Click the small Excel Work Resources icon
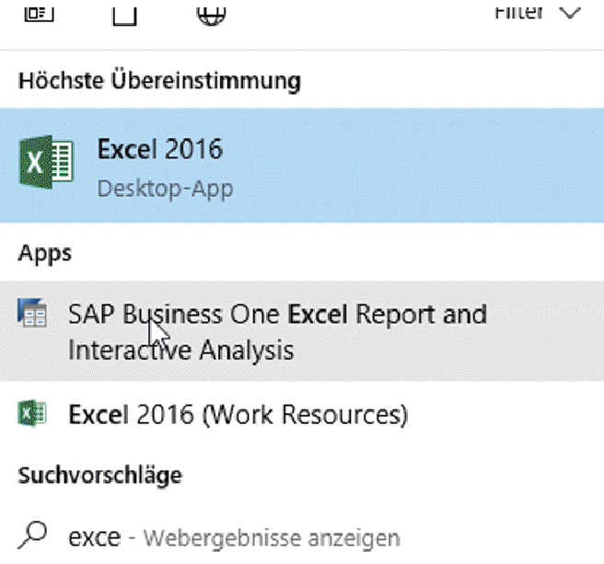Image resolution: width=604 pixels, height=564 pixels. (32, 414)
